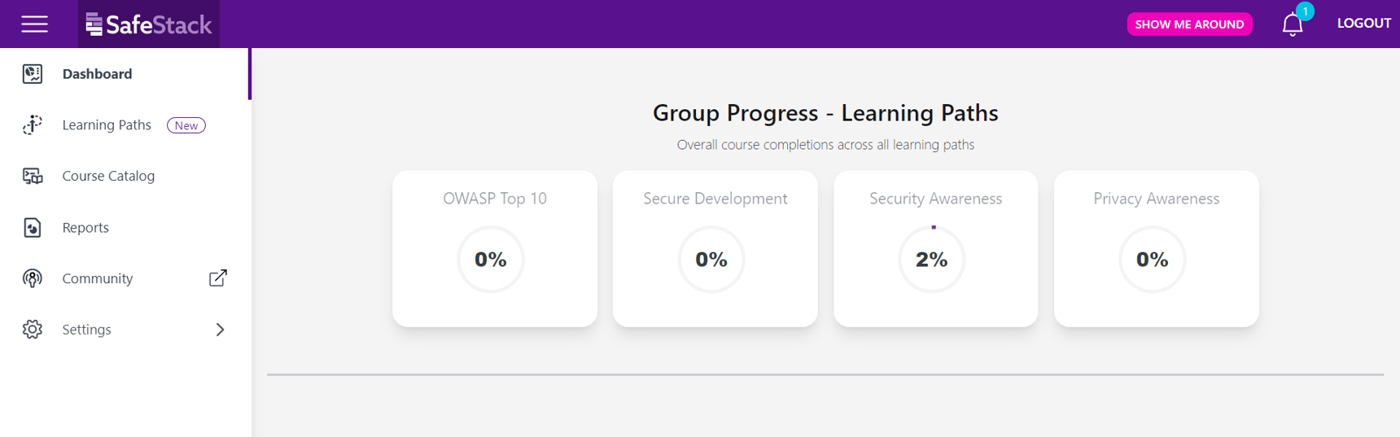Click the Reports sidebar icon
1400x437 pixels.
tap(33, 227)
